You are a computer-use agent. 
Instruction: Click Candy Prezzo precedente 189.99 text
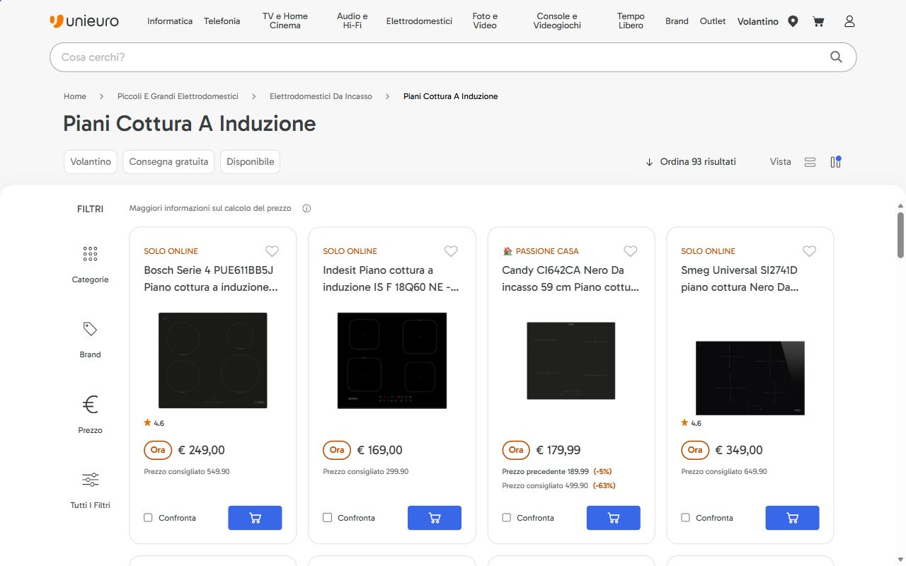(545, 471)
